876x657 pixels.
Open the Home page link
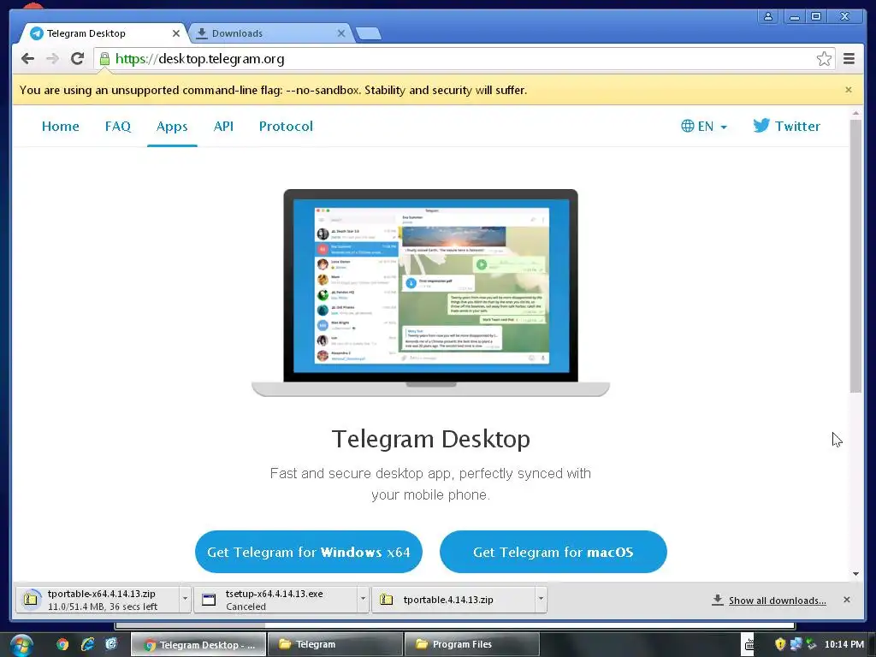click(61, 127)
